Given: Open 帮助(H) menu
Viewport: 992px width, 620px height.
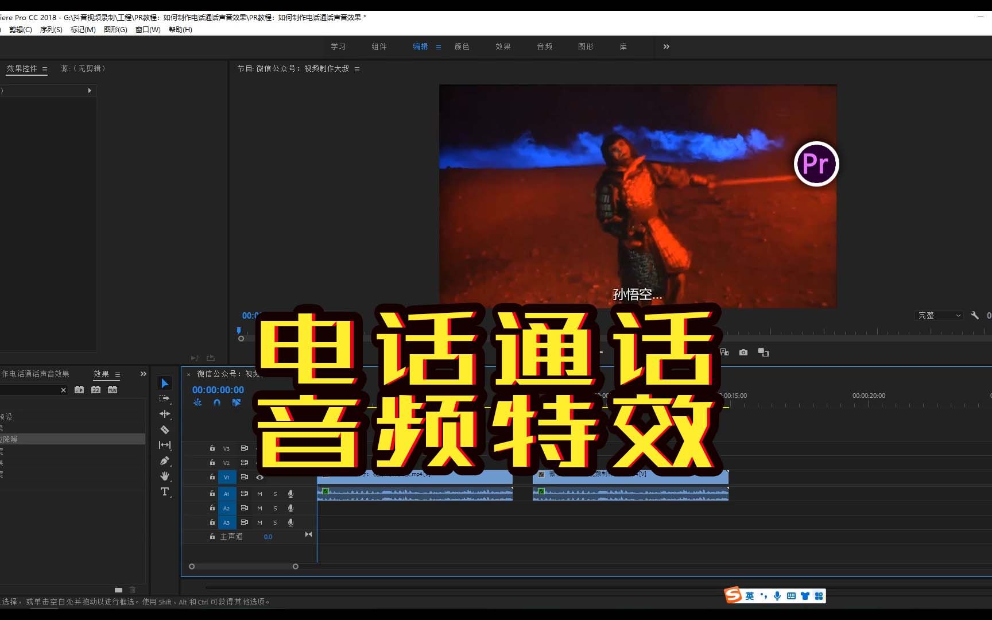Looking at the screenshot, I should click(180, 30).
